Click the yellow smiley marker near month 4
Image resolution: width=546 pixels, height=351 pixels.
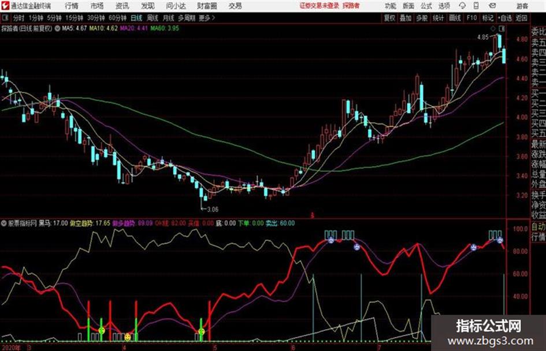[x=128, y=337]
